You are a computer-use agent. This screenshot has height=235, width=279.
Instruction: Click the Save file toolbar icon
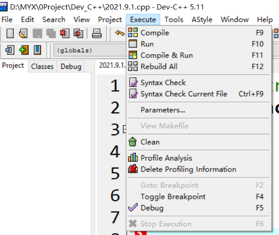click(x=37, y=33)
